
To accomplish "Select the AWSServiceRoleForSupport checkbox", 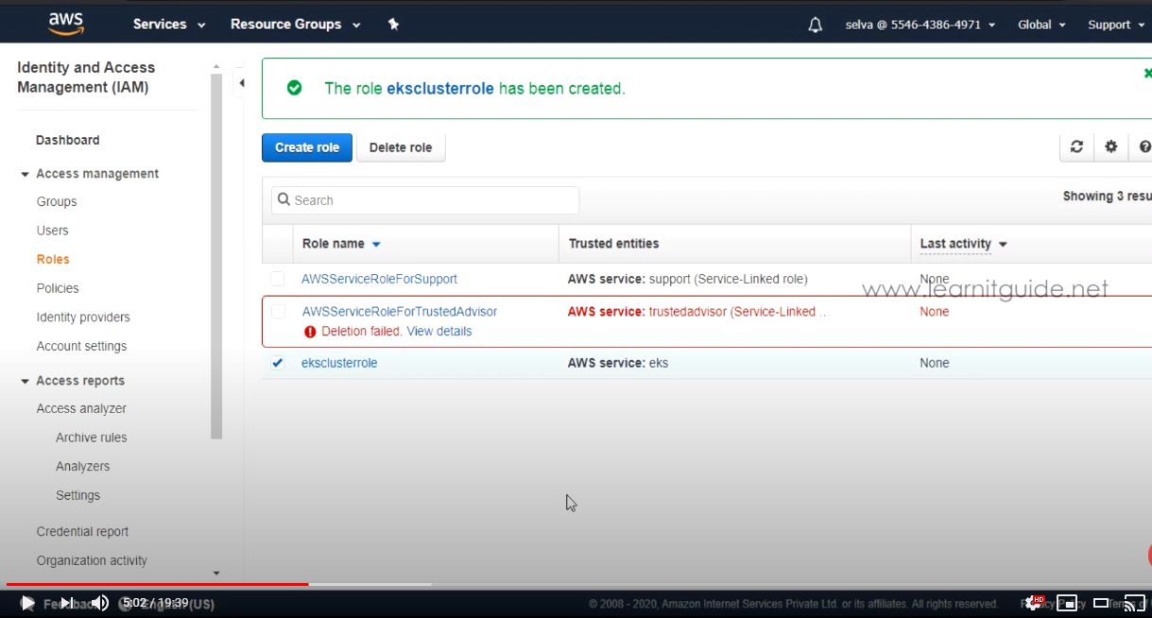I will pos(277,279).
